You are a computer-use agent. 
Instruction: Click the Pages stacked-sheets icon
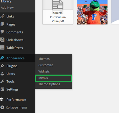coord(2,24)
